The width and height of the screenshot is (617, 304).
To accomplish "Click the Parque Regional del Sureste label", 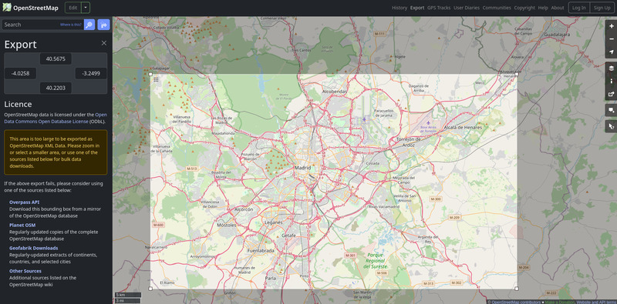I will click(x=376, y=261).
